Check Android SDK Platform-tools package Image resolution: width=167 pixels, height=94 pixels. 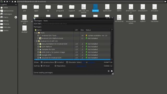click(x=38, y=38)
